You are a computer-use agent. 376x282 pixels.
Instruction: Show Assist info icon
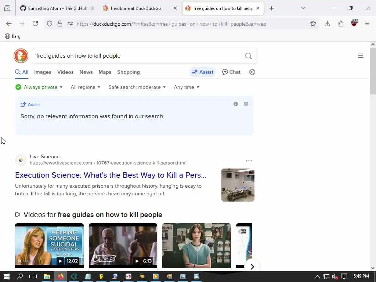point(236,104)
